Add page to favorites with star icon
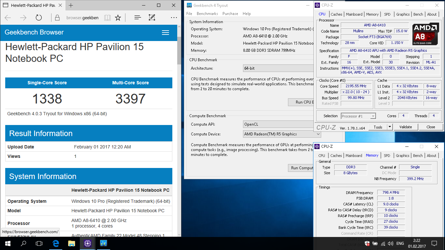Screen dimensions: 445x250 pyautogui.click(x=118, y=18)
